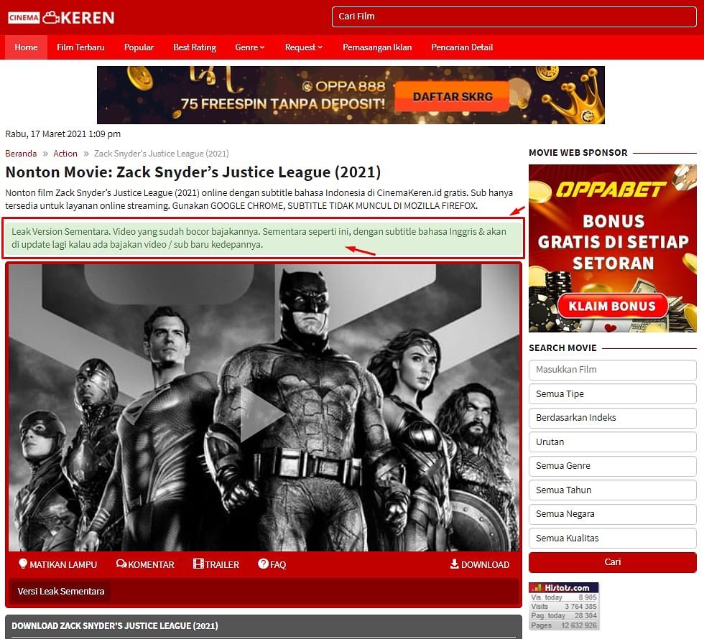The width and height of the screenshot is (704, 639).
Task: Click DAFTAR SKRG on OPPA888 banner
Action: [452, 96]
